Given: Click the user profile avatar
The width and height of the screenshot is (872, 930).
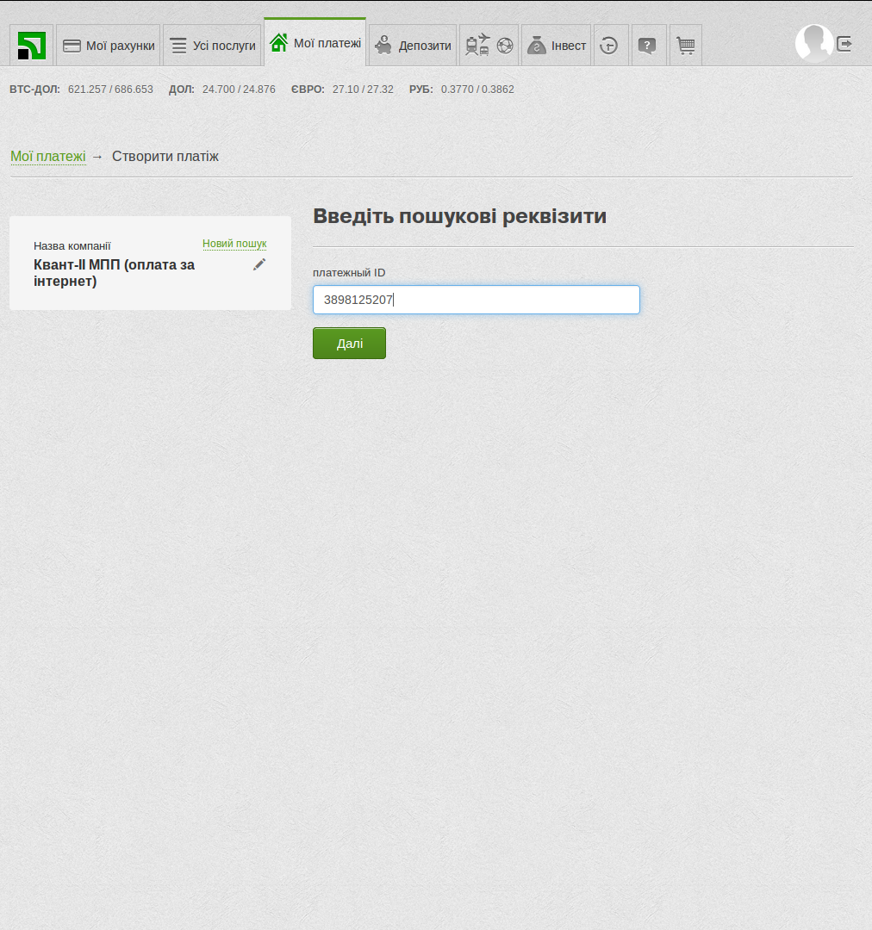Looking at the screenshot, I should point(813,43).
